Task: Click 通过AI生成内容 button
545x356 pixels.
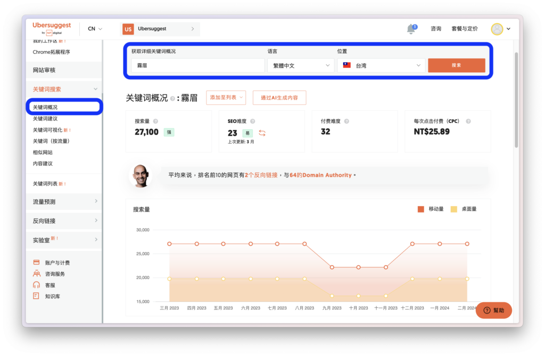Action: coord(279,97)
